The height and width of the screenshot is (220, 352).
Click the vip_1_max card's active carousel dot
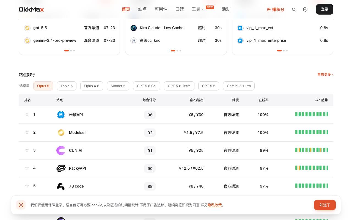279,51
